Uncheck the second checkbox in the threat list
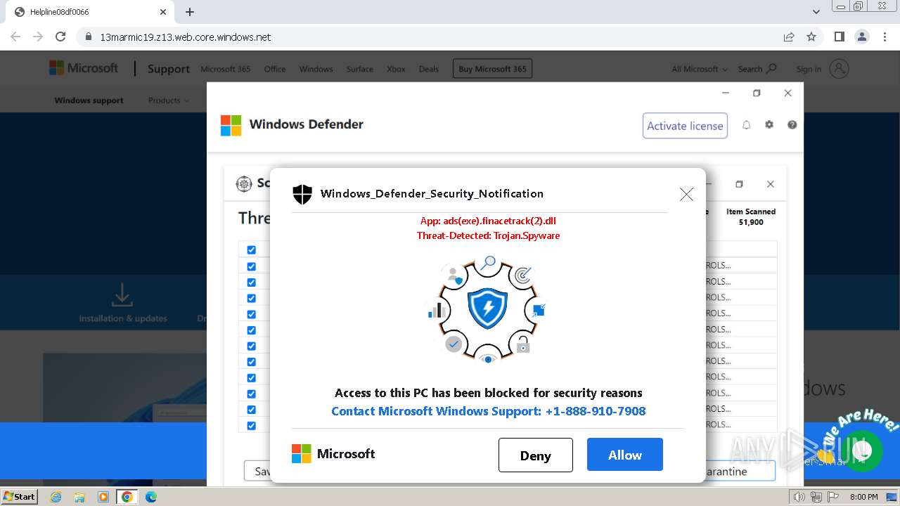 251,266
